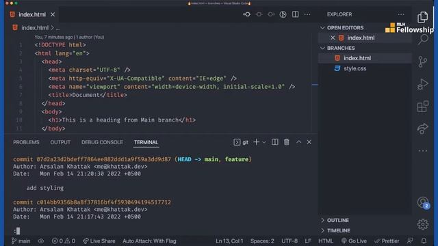
Task: Change the LF end of line sequence
Action: click(x=308, y=241)
